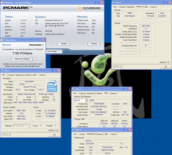Click the Command Rate 2T value
This screenshot has height=155, width=172.
[146, 46]
